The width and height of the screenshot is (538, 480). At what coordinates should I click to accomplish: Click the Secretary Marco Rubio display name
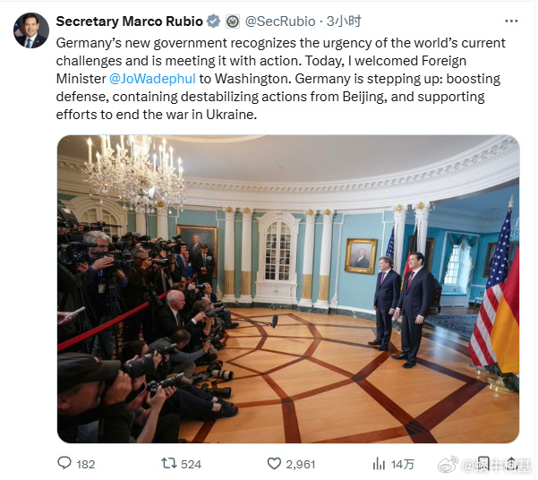click(130, 21)
